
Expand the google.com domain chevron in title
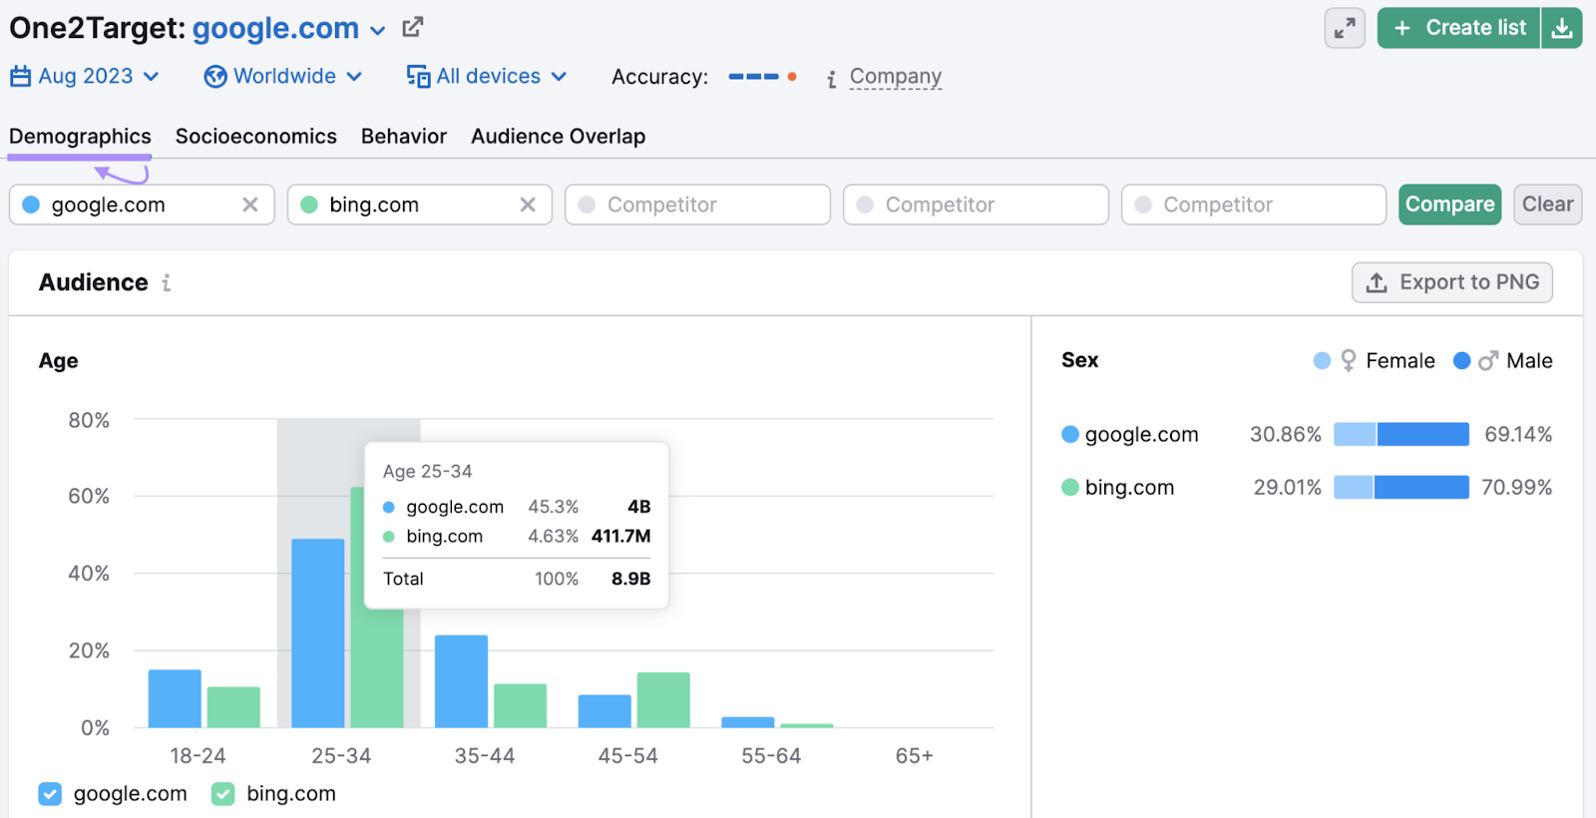[x=378, y=31]
